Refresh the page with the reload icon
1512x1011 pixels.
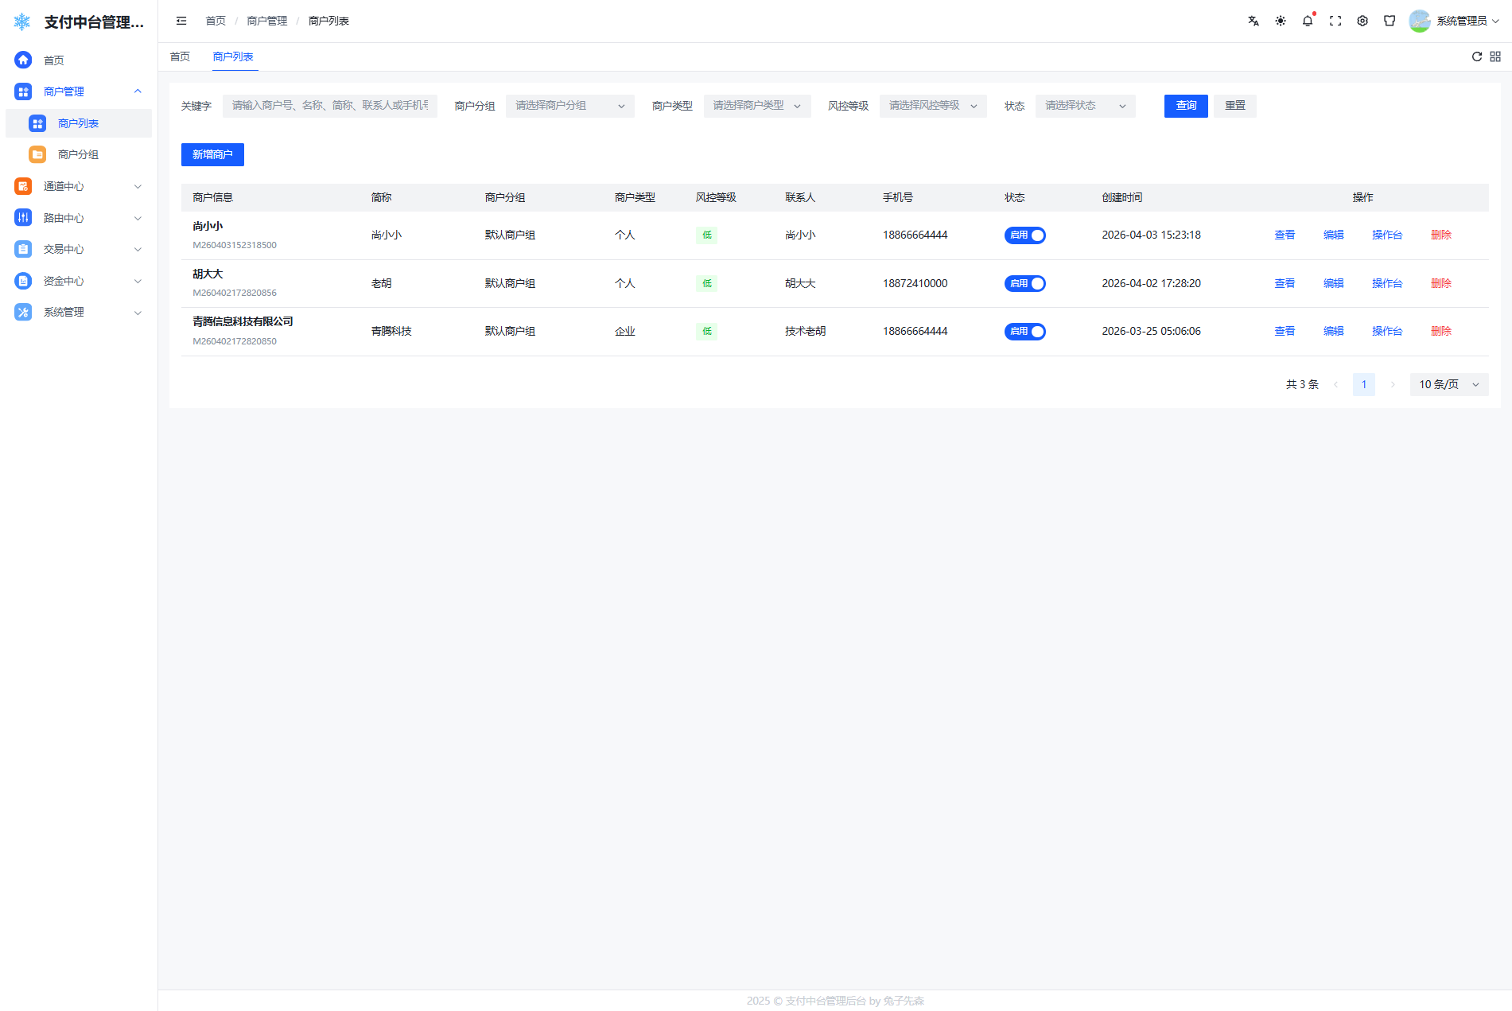point(1477,56)
